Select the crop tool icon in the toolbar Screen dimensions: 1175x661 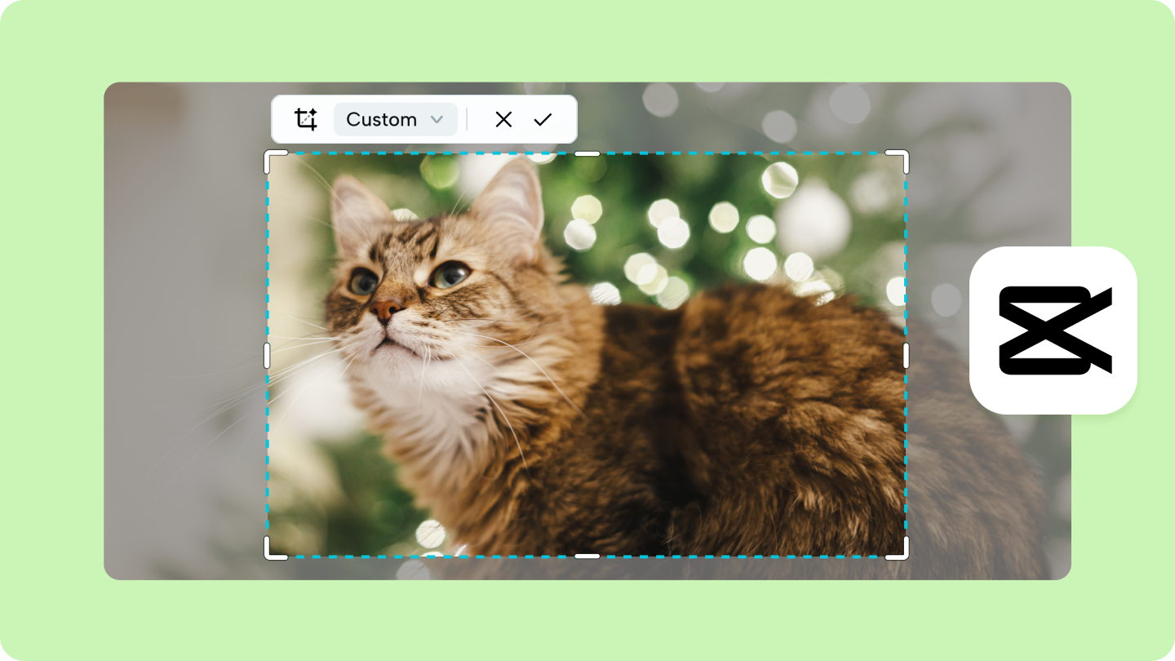click(307, 119)
